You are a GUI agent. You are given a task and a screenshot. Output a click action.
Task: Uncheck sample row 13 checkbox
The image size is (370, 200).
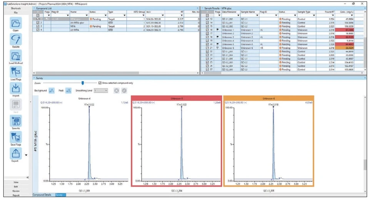click(x=207, y=19)
